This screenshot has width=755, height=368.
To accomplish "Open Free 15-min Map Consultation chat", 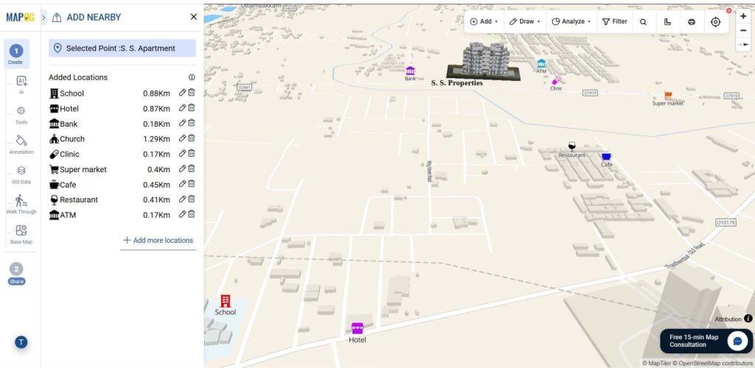I will point(706,341).
